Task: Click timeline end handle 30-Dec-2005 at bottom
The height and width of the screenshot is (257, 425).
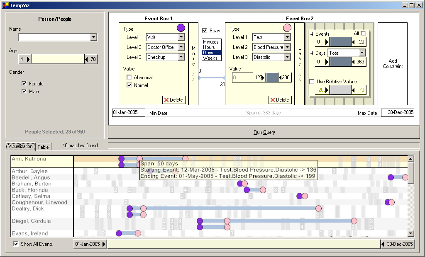Action: point(397,244)
